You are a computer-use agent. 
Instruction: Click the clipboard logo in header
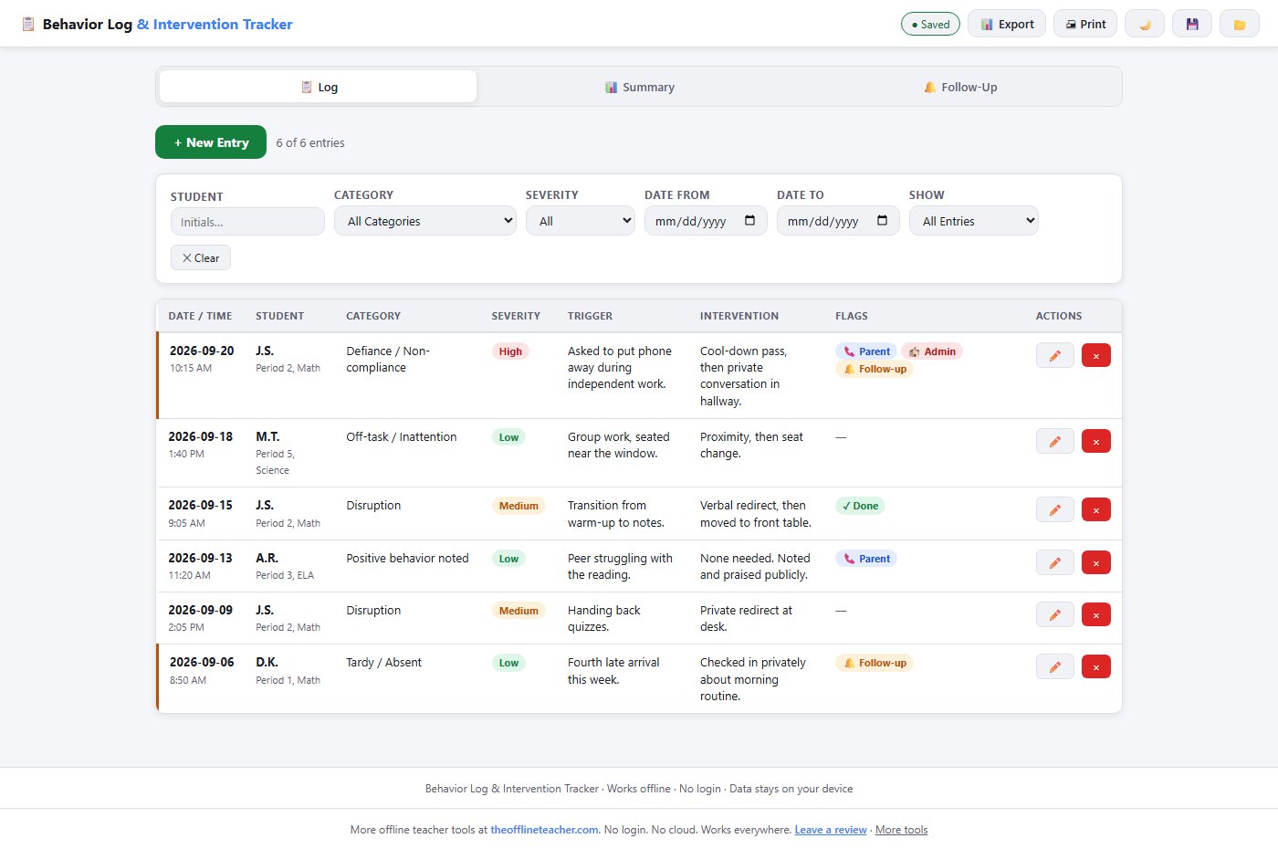(x=28, y=25)
